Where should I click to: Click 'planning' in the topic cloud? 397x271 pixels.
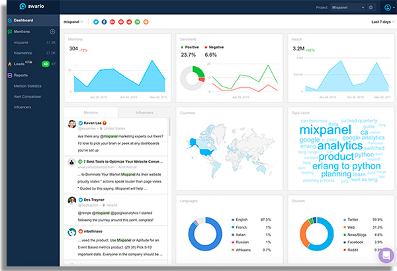coord(336,174)
